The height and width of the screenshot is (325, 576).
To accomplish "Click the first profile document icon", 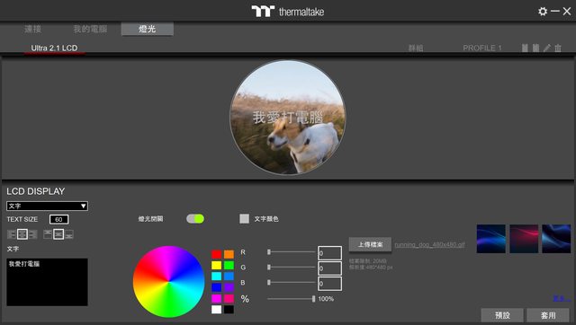I will coord(525,48).
